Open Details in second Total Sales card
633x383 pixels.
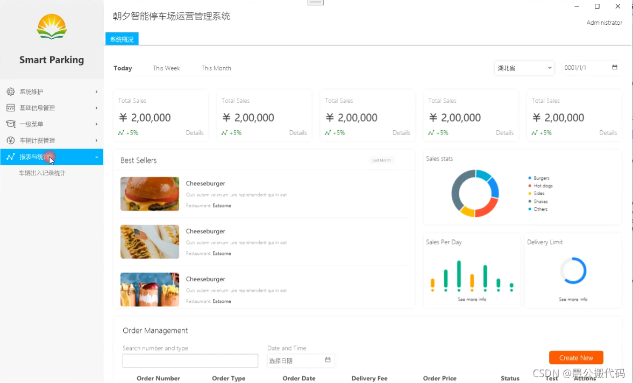(x=298, y=133)
